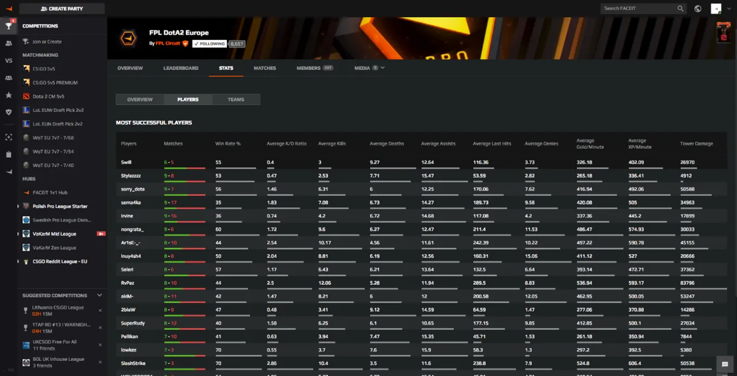Open player SlashStrike row
The height and width of the screenshot is (376, 737).
(x=421, y=364)
